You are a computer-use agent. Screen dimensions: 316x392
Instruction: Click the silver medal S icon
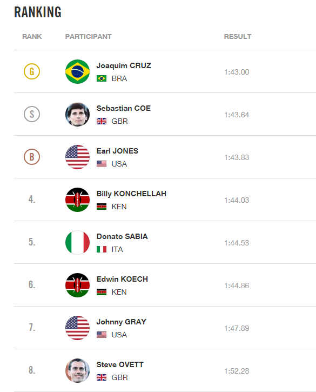32,114
